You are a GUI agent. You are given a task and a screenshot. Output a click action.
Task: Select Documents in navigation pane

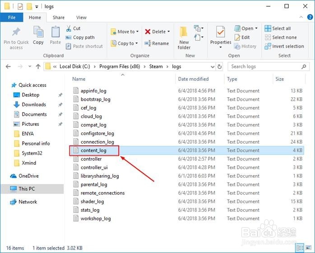(30, 114)
